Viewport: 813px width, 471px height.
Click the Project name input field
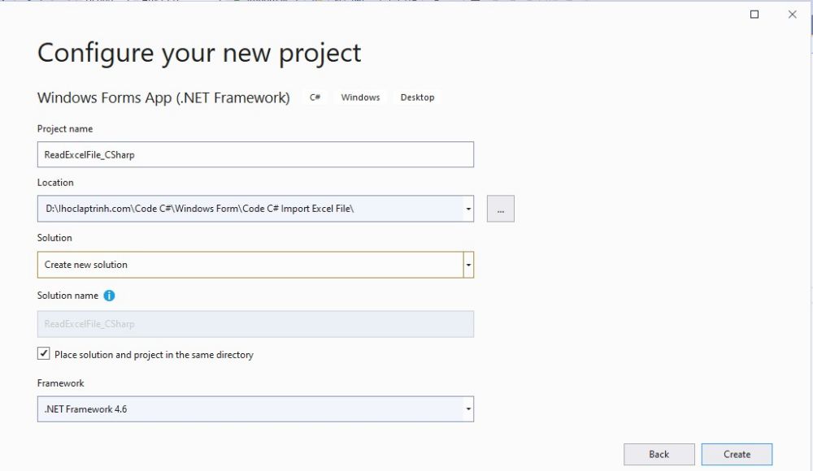[255, 154]
